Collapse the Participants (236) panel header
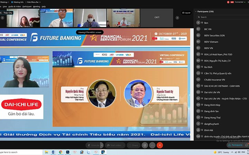249x155 pixels. (x=204, y=12)
